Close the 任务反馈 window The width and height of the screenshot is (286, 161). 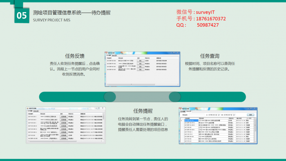tap(177, 53)
